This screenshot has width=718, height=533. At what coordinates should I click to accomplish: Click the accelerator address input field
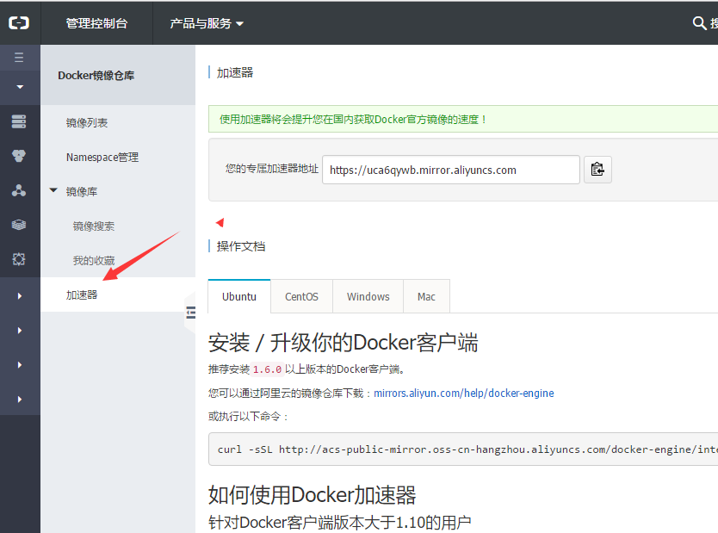tap(451, 170)
